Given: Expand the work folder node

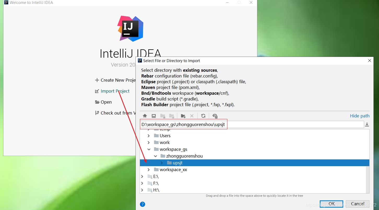Looking at the screenshot, I should 149,142.
